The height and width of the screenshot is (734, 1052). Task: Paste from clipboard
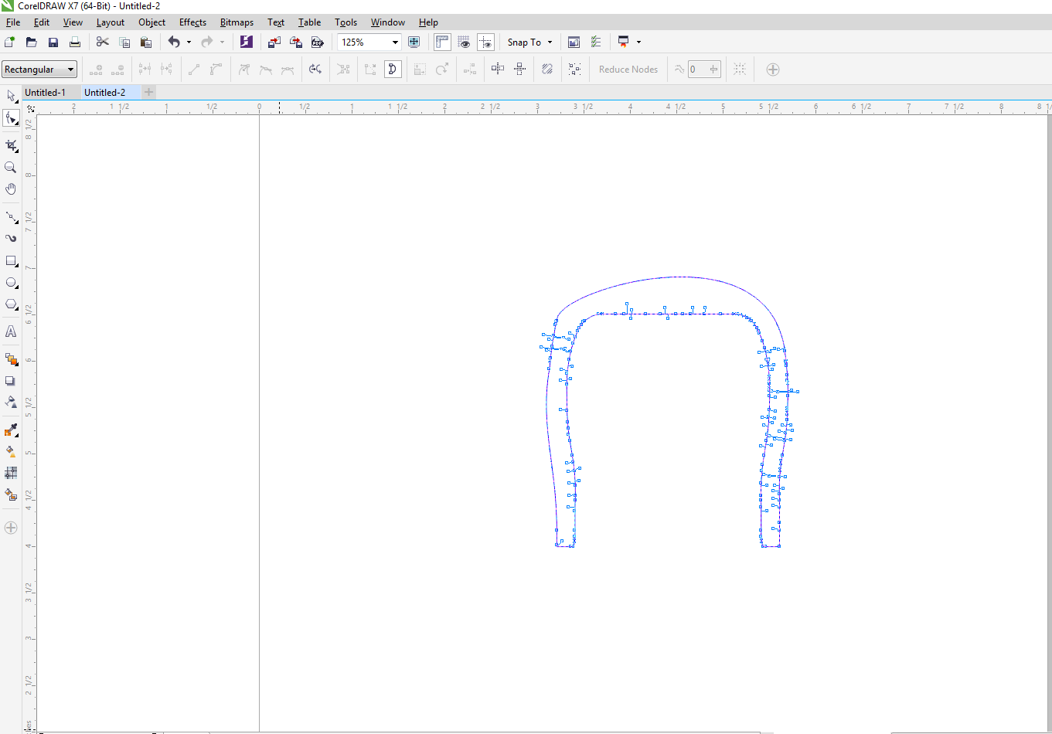pos(146,42)
